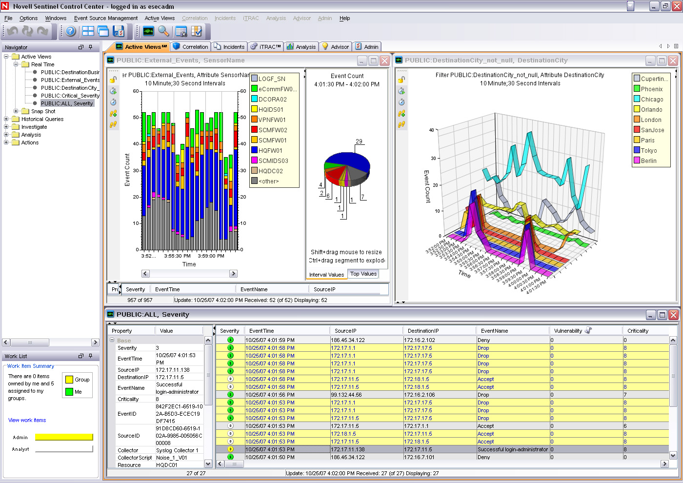Click the Navigator horizontal scrollbar right arrow
The height and width of the screenshot is (483, 683).
[95, 342]
